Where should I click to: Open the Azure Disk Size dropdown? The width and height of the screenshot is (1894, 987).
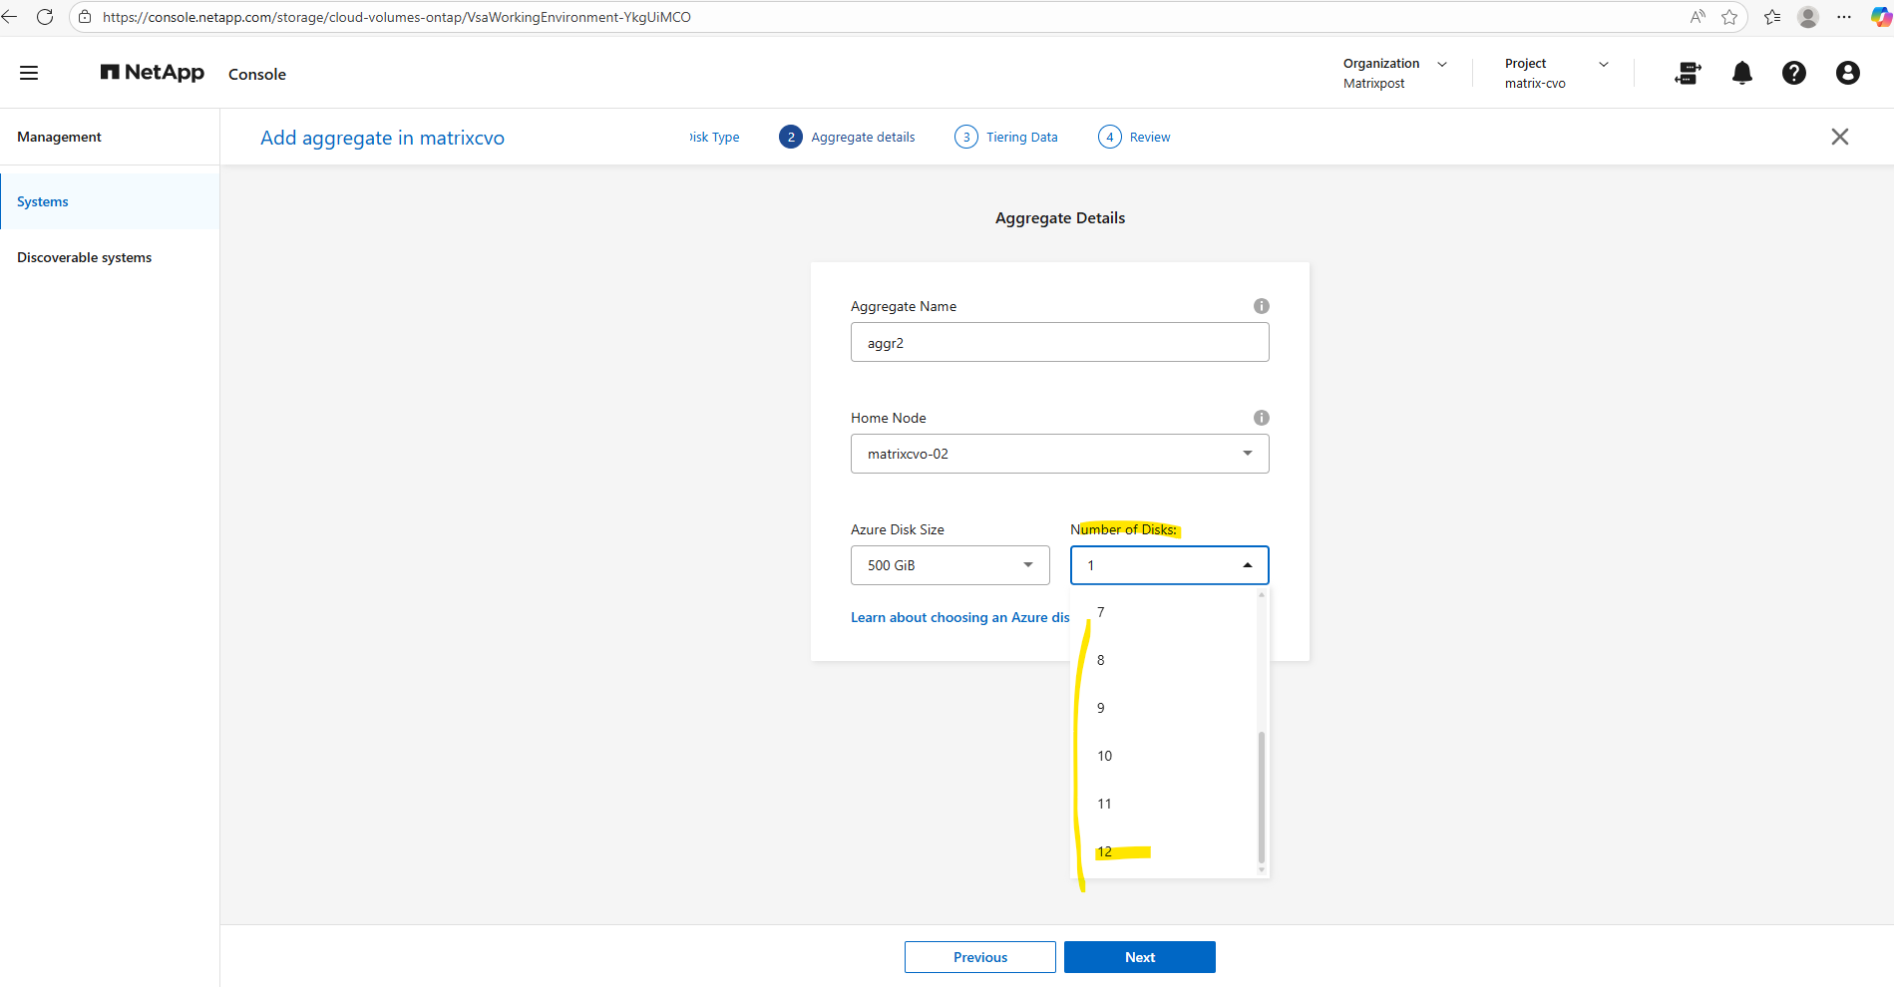coord(949,565)
